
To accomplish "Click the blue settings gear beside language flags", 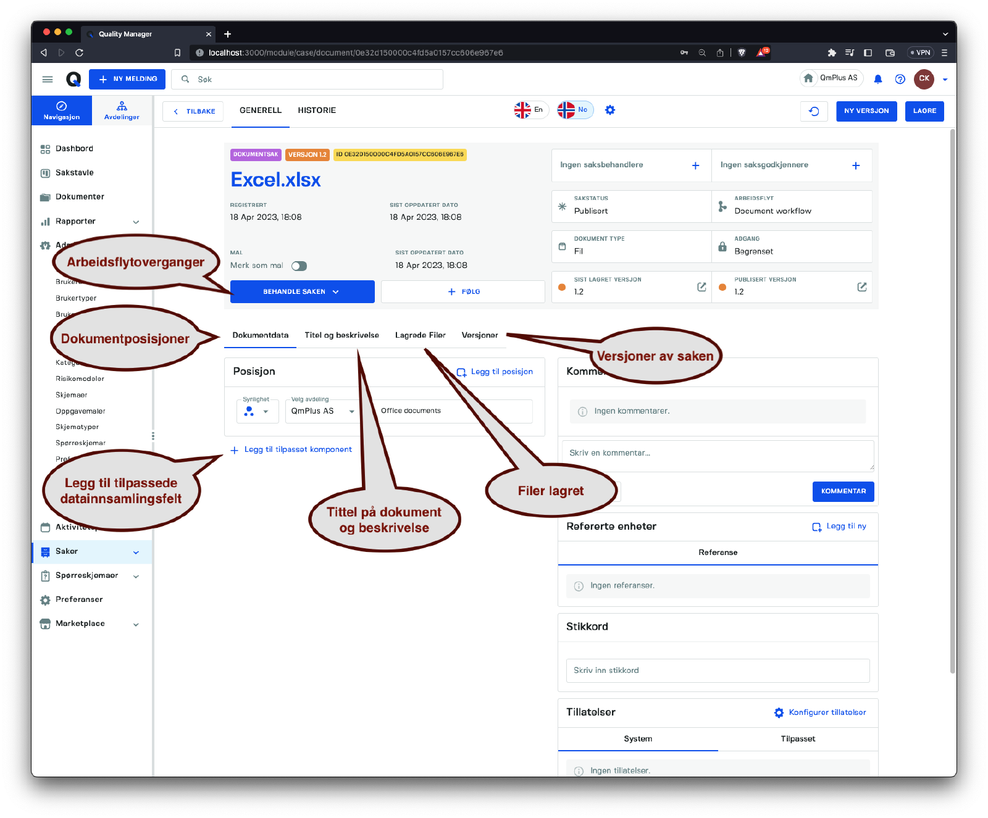I will tap(609, 110).
